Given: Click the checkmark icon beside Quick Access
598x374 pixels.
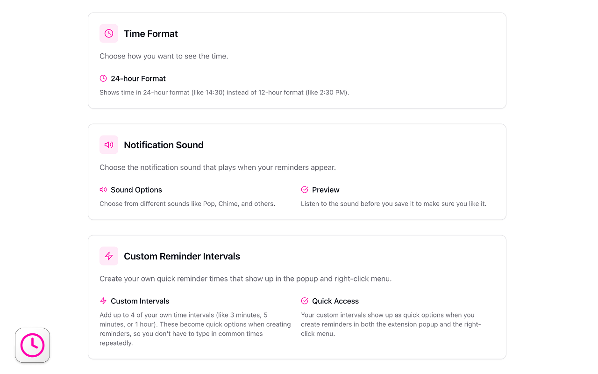Looking at the screenshot, I should point(305,301).
